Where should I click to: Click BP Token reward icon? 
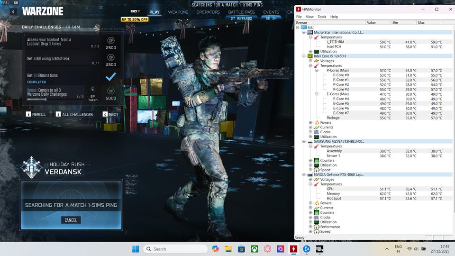click(x=92, y=90)
